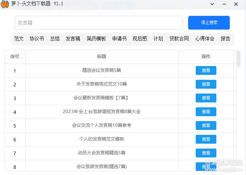The height and width of the screenshot is (175, 246).
Task: Click the carrot app logo icon
Action: pos(5,4)
